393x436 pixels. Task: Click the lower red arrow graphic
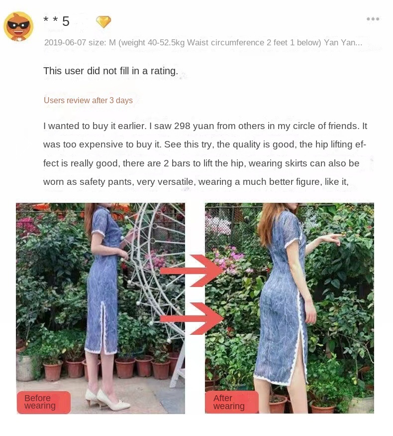(192, 319)
